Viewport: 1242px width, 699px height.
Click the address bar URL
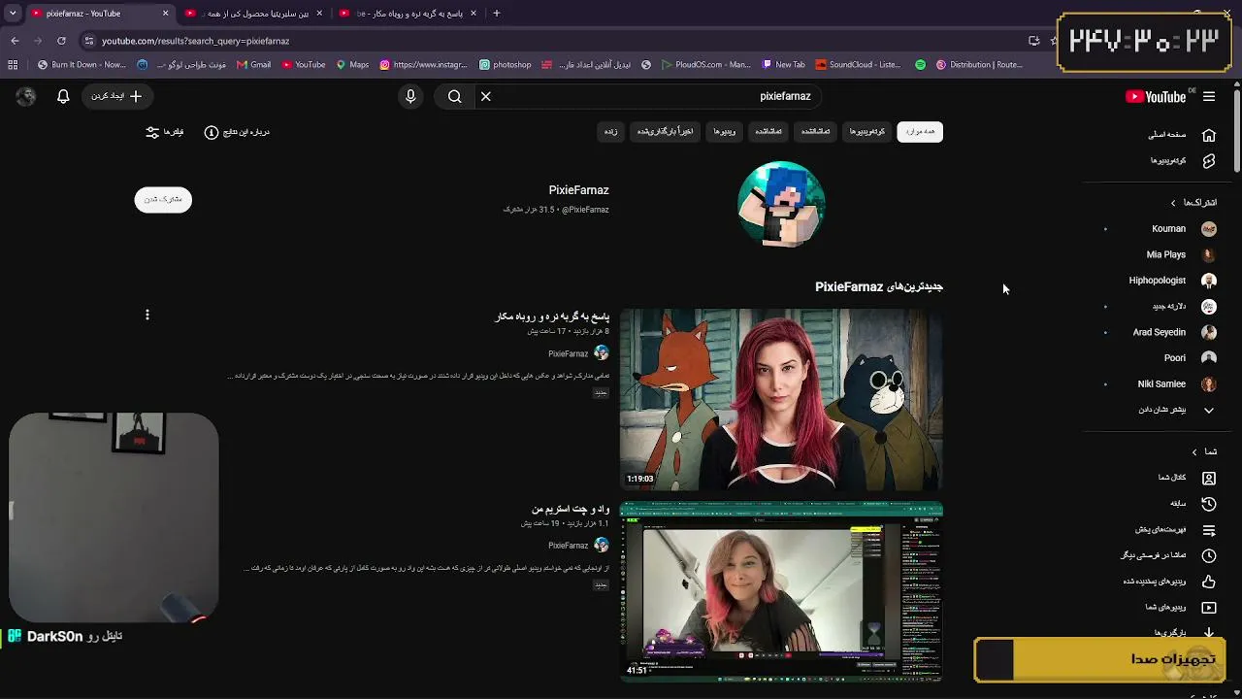tap(195, 41)
